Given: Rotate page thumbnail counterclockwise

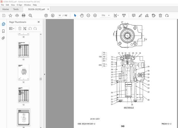Looking at the screenshot, I should (30, 28).
